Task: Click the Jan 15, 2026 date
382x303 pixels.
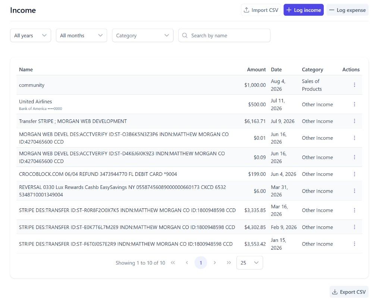Action: (x=278, y=244)
